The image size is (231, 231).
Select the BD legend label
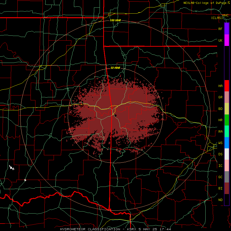point(220,109)
